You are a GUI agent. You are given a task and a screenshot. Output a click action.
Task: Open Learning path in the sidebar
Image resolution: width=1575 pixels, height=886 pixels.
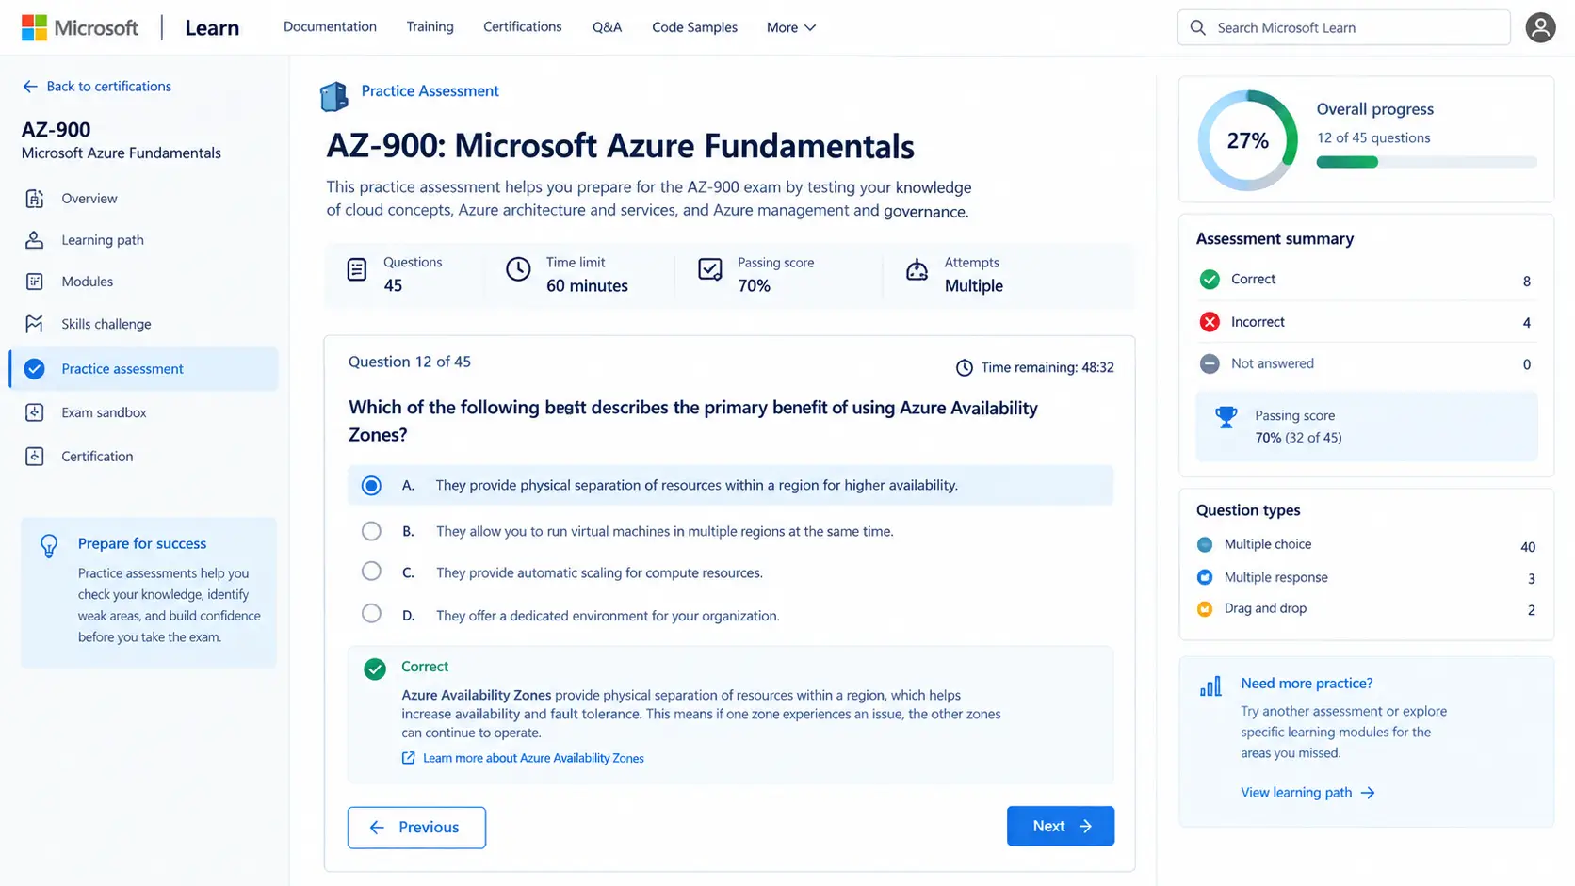click(x=103, y=240)
